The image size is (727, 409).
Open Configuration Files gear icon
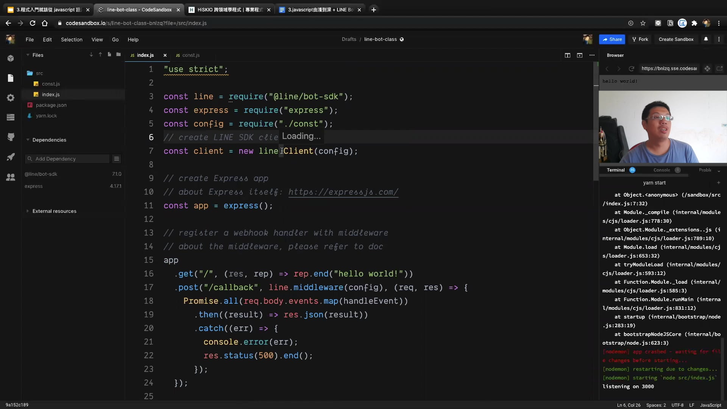[x=11, y=98]
